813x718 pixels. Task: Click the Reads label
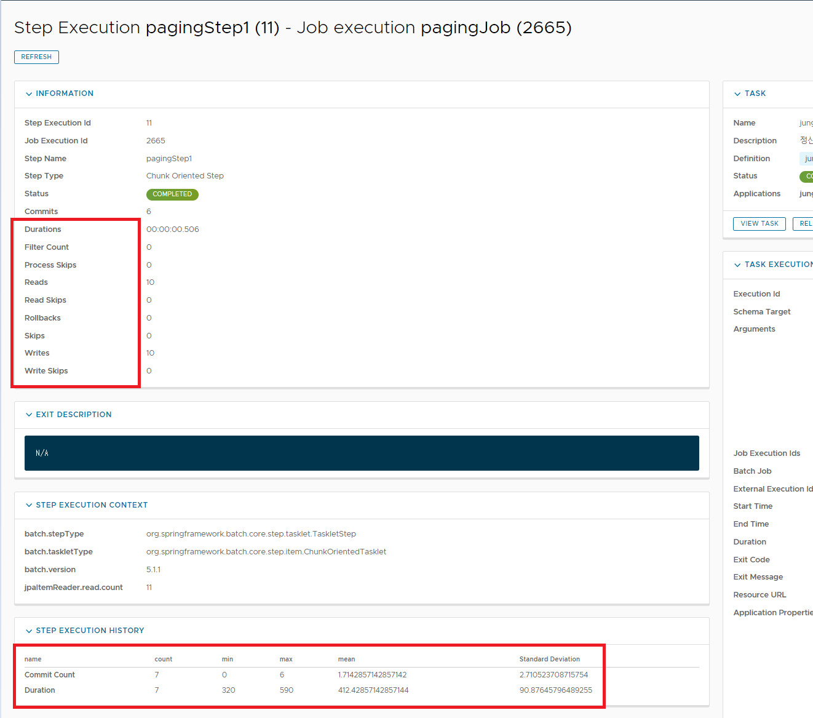point(36,282)
